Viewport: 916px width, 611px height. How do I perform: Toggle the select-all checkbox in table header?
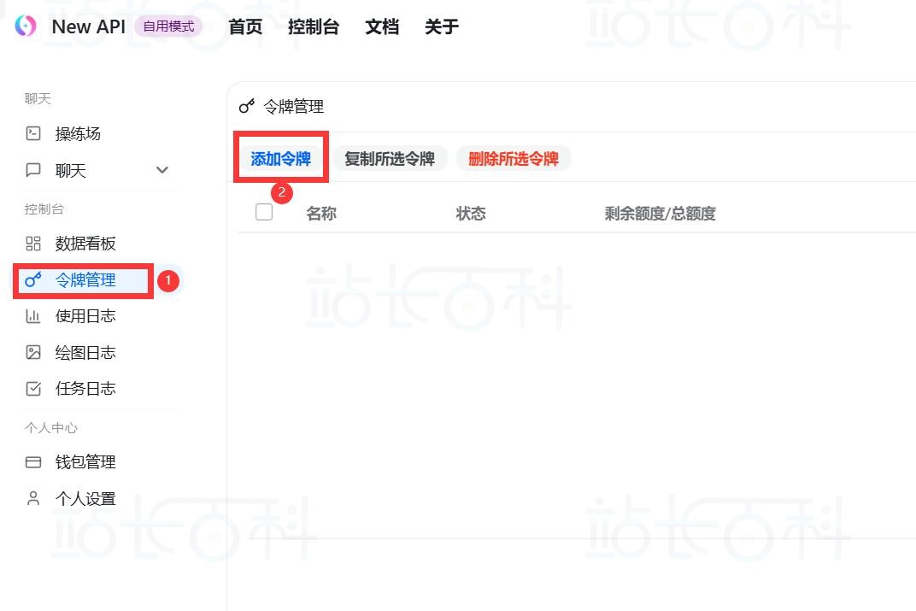coord(264,212)
